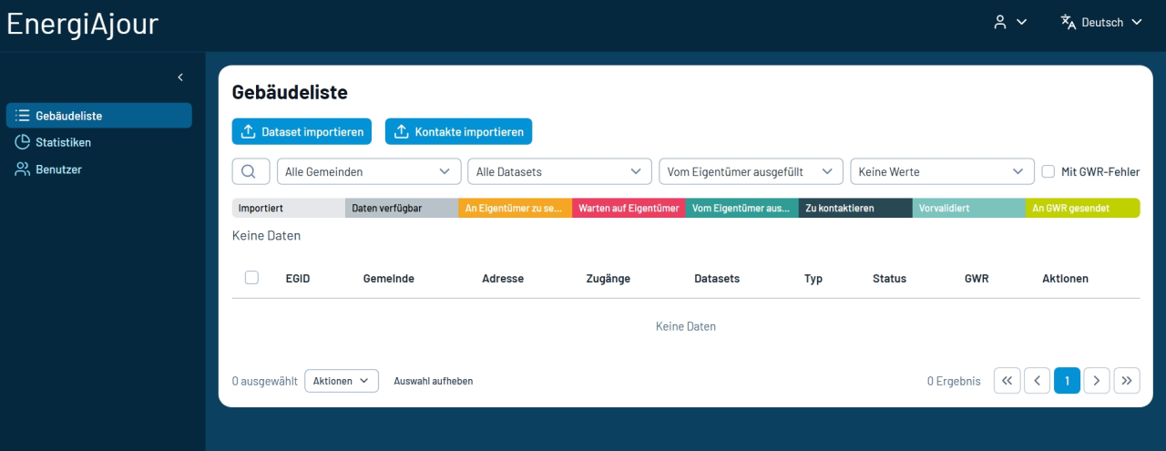Jump to the last results page
Screen dimensions: 1166x451
point(1127,381)
